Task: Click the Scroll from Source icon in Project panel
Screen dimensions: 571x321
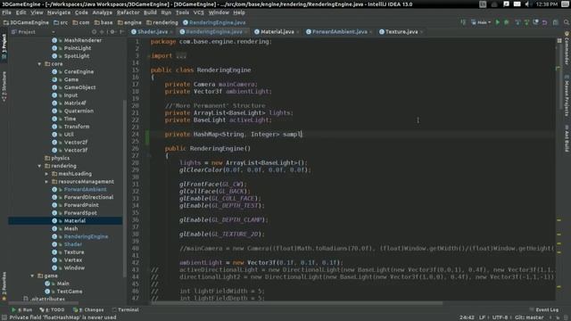Action: tap(94, 32)
